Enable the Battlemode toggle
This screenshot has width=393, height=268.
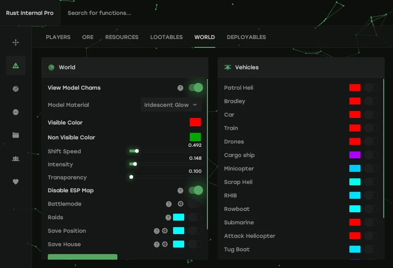(x=195, y=204)
